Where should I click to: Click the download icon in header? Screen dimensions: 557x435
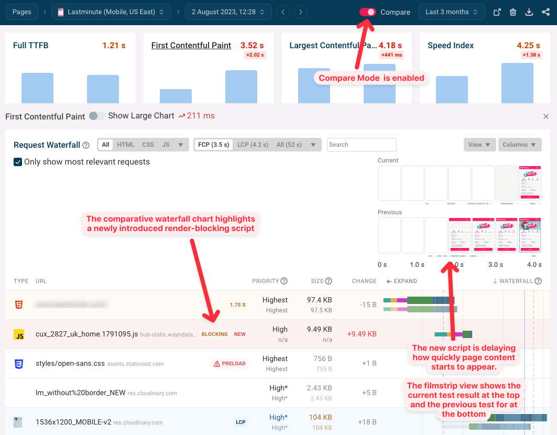(x=529, y=12)
